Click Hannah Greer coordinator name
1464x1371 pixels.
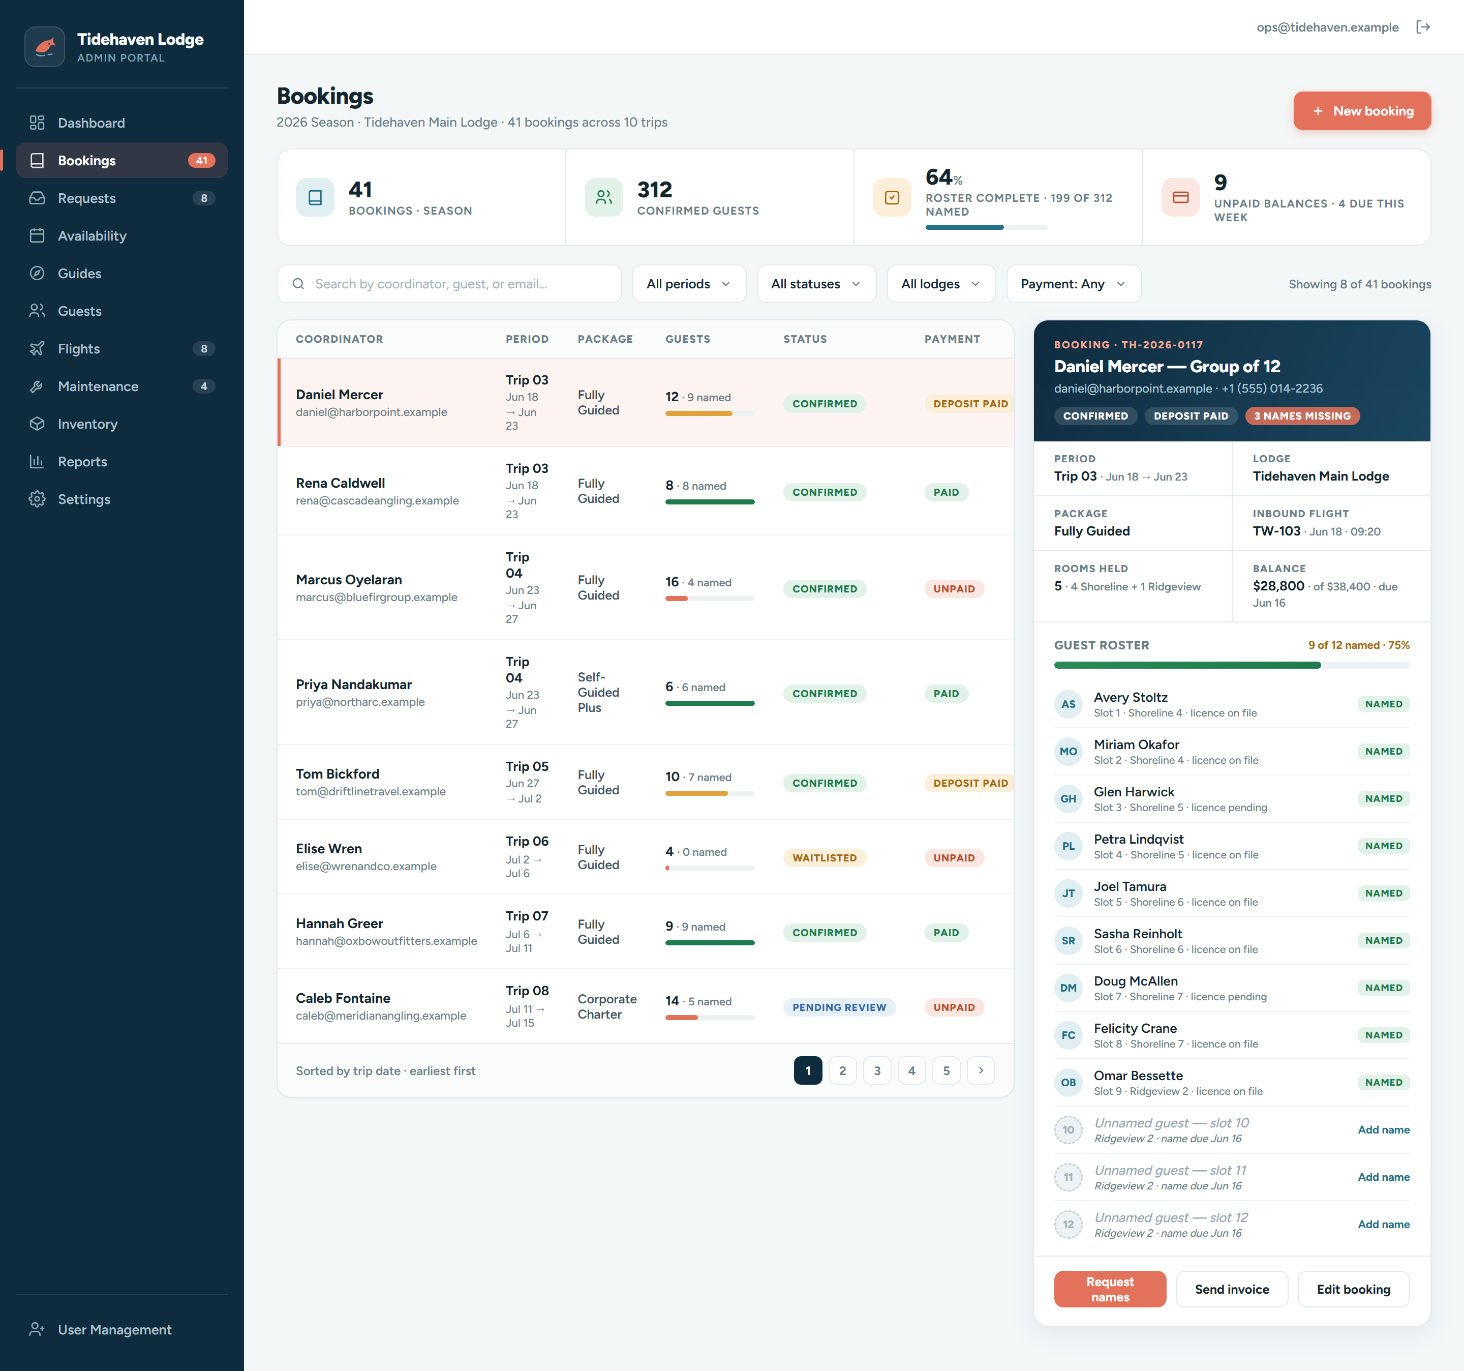point(339,923)
